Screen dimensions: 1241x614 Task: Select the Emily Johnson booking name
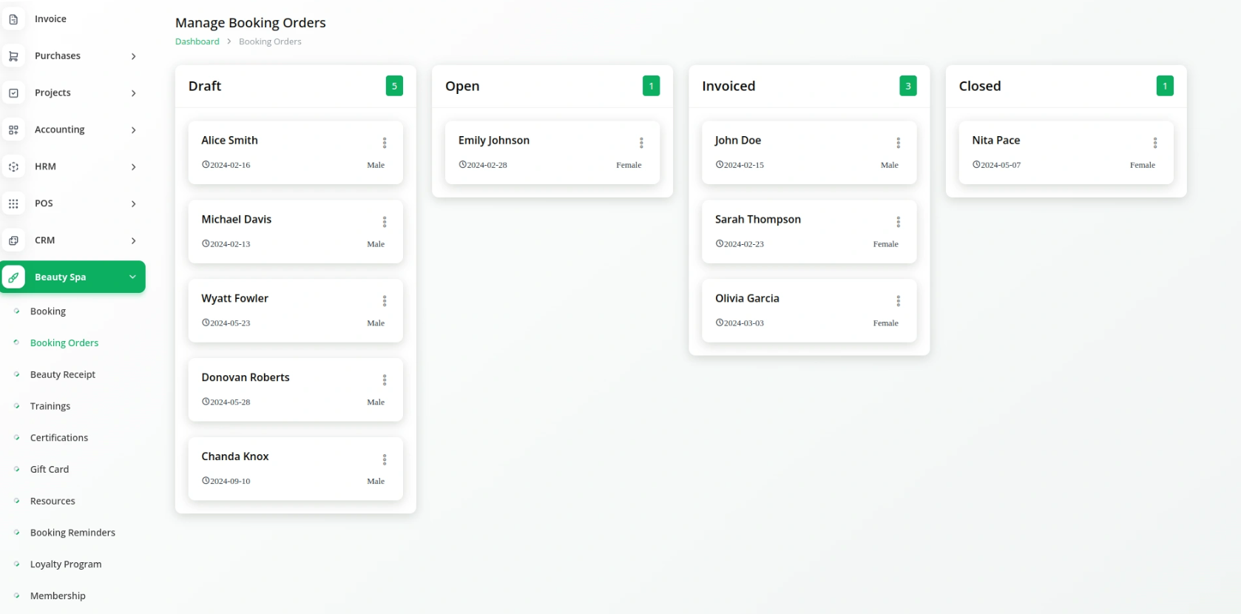coord(494,141)
